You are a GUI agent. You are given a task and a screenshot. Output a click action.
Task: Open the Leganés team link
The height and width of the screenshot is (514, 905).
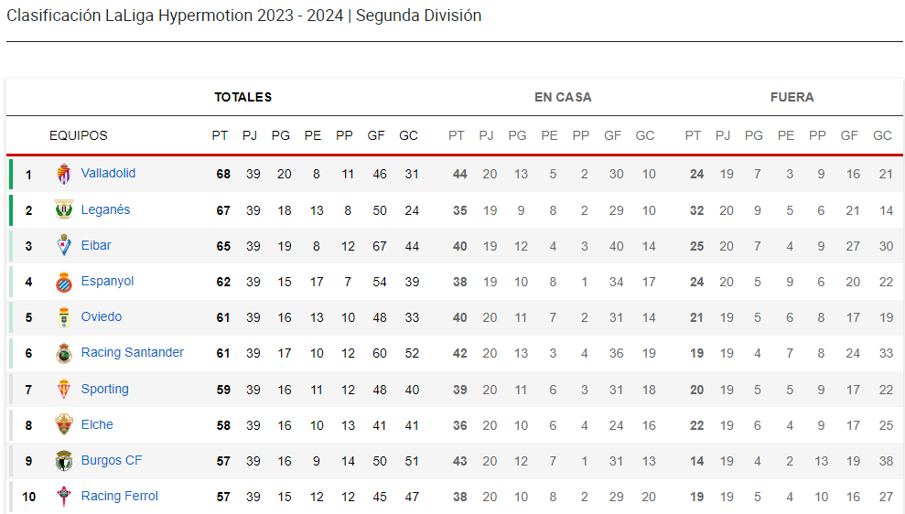105,209
